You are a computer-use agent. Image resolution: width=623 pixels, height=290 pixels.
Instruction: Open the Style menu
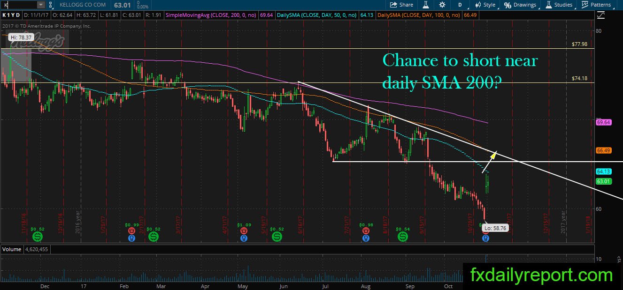tap(485, 5)
